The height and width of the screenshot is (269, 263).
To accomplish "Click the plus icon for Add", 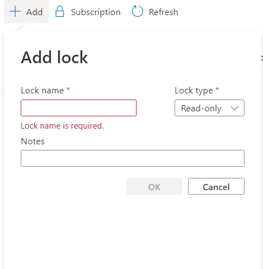I will 15,12.
